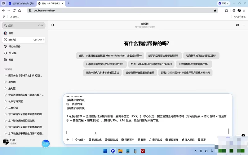Image resolution: width=248 pixels, height=155 pixels.
Task: Click the user avatar at sidebar bottom
Action: 6,142
